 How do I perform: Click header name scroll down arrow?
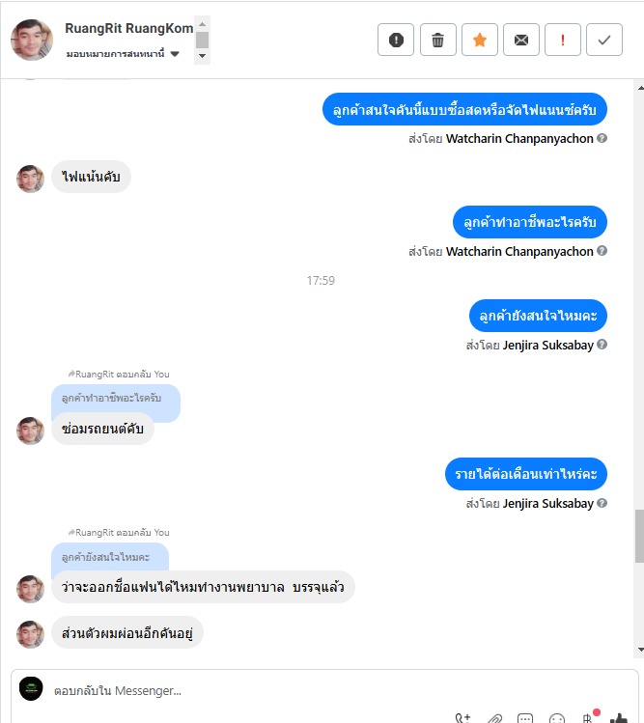click(202, 56)
